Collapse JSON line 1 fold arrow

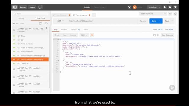coord(58,39)
